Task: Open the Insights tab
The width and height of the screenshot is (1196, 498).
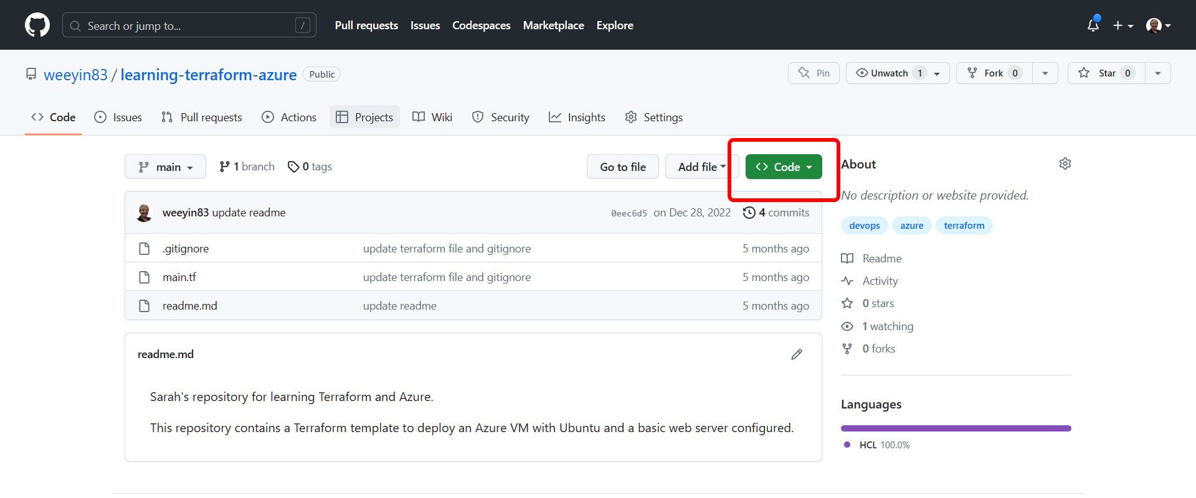Action: 577,118
